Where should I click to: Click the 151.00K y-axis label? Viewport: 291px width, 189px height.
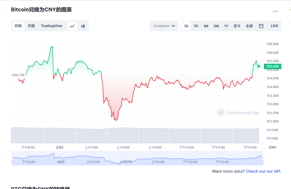(272, 138)
